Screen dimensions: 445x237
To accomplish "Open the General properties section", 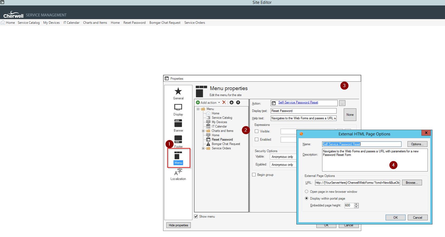I will point(178,93).
